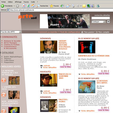Open Cinéma & Fiction community
This screenshot has height=113, width=113.
pyautogui.click(x=12, y=45)
